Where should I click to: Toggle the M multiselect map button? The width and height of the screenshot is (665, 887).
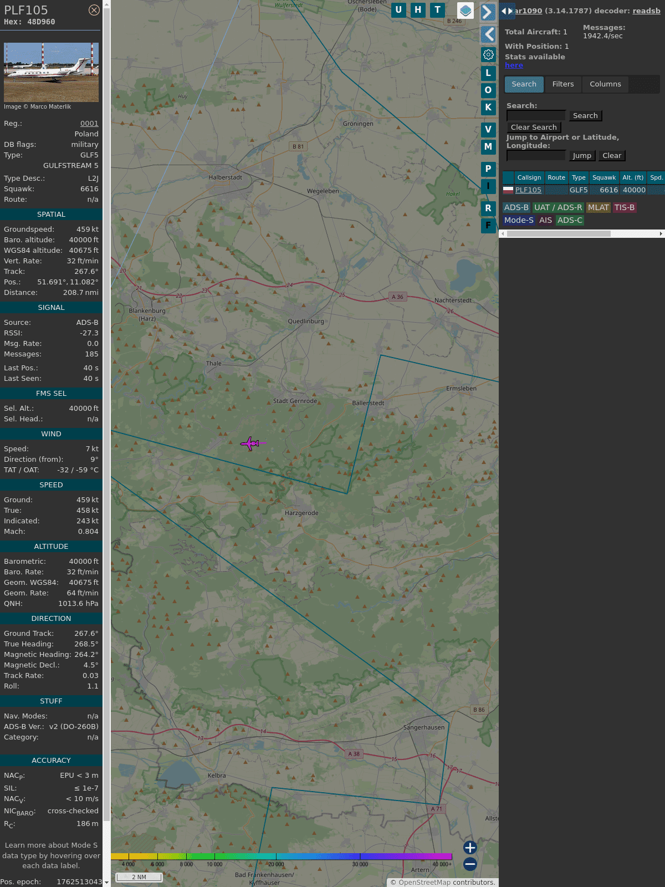click(488, 147)
